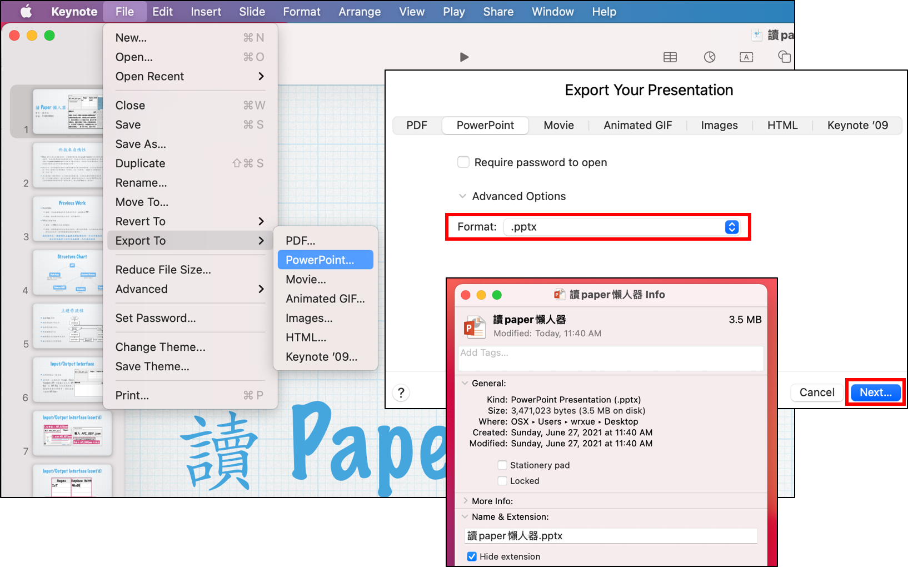Minimize the Info window
This screenshot has width=908, height=567.
[x=481, y=295]
